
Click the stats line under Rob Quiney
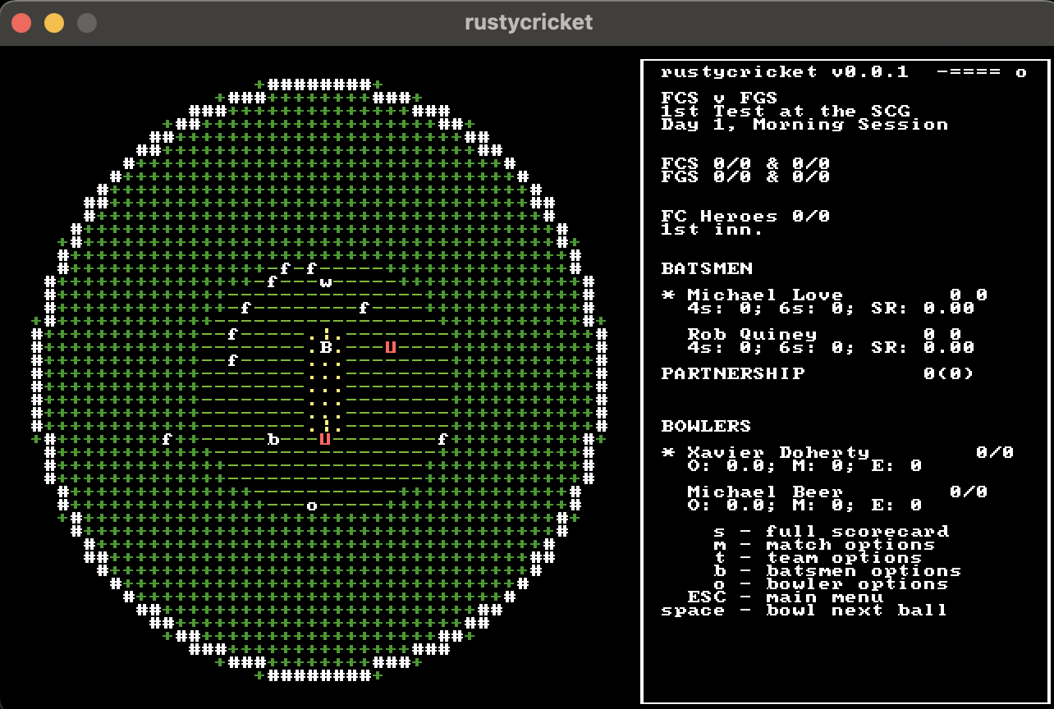832,348
